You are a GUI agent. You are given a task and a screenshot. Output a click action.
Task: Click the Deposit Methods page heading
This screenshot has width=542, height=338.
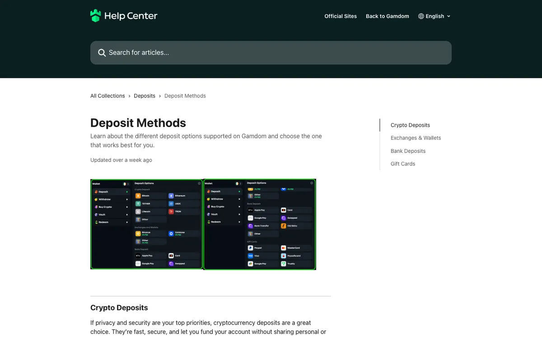pos(138,123)
